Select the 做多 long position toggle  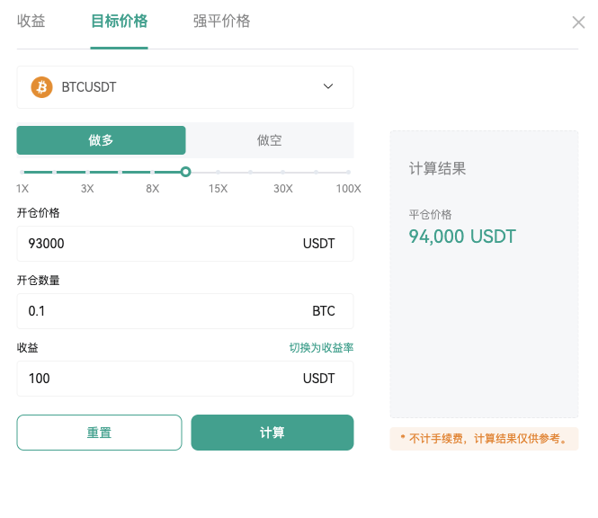coord(101,140)
